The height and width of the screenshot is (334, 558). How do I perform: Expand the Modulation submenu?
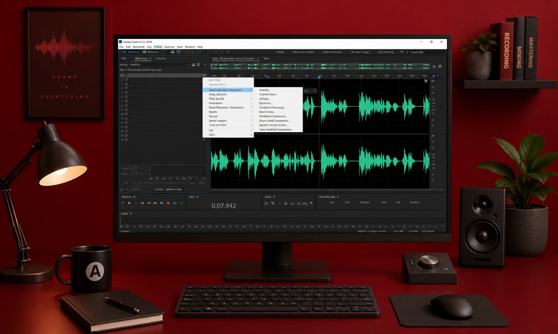[x=228, y=103]
